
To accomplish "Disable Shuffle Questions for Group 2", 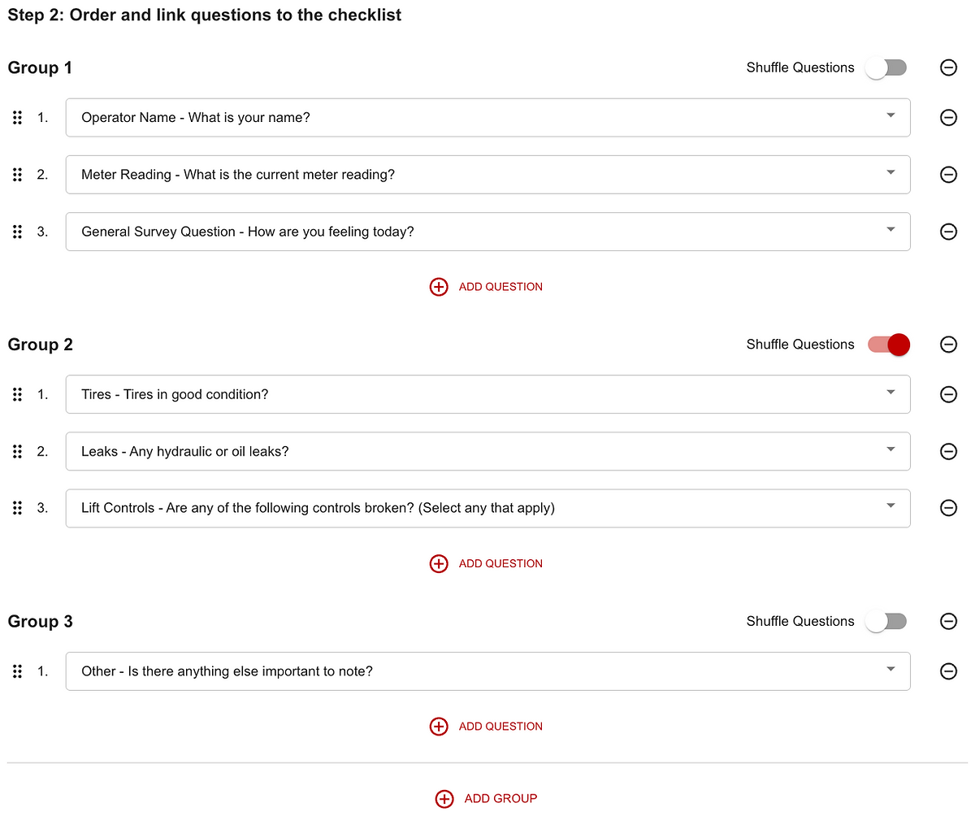I will point(888,345).
